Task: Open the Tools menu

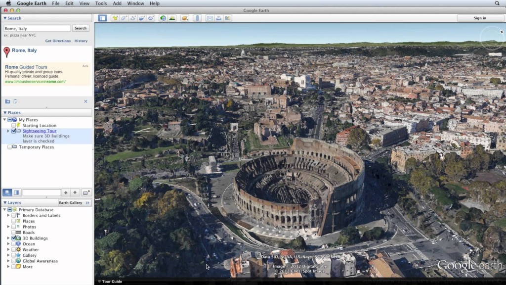Action: pos(101,3)
